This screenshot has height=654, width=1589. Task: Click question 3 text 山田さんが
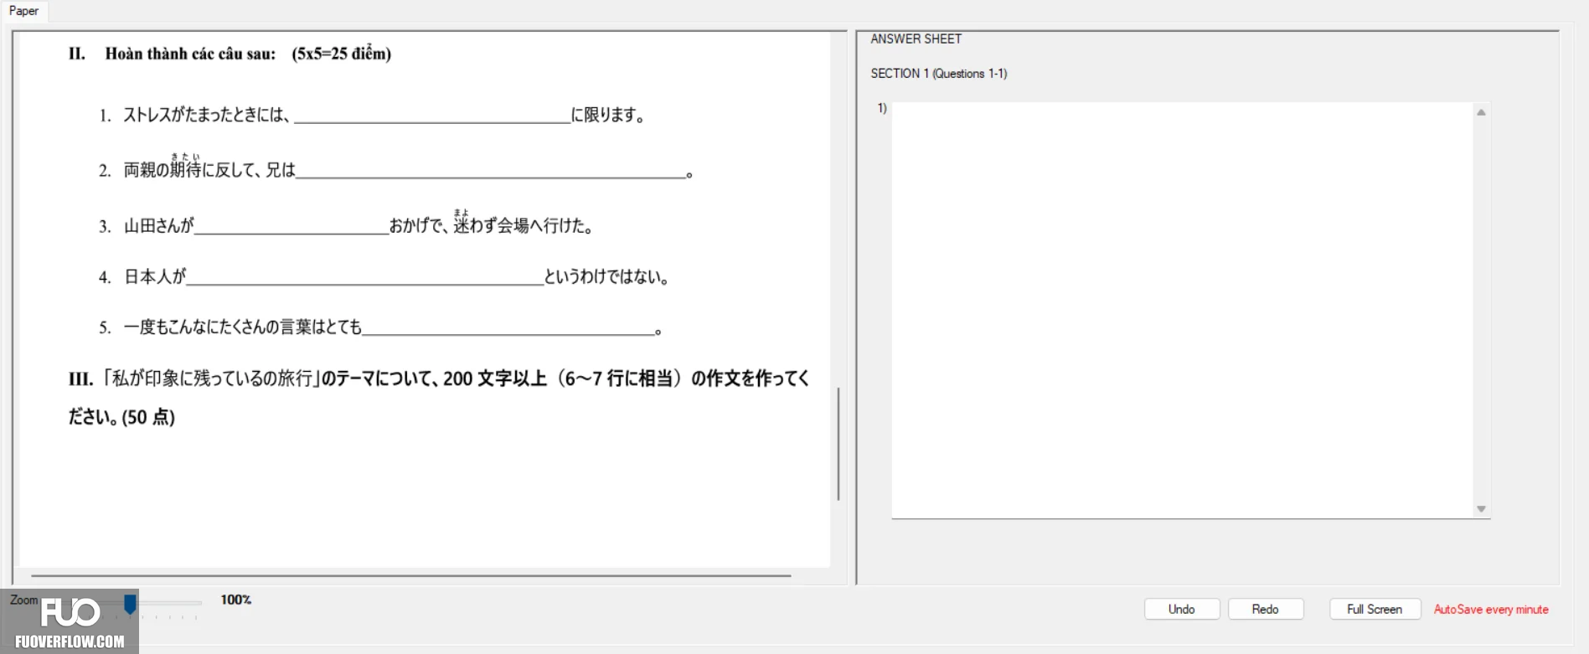158,225
